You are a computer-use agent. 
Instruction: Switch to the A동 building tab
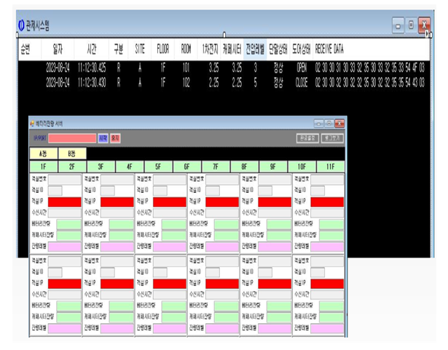pos(44,154)
